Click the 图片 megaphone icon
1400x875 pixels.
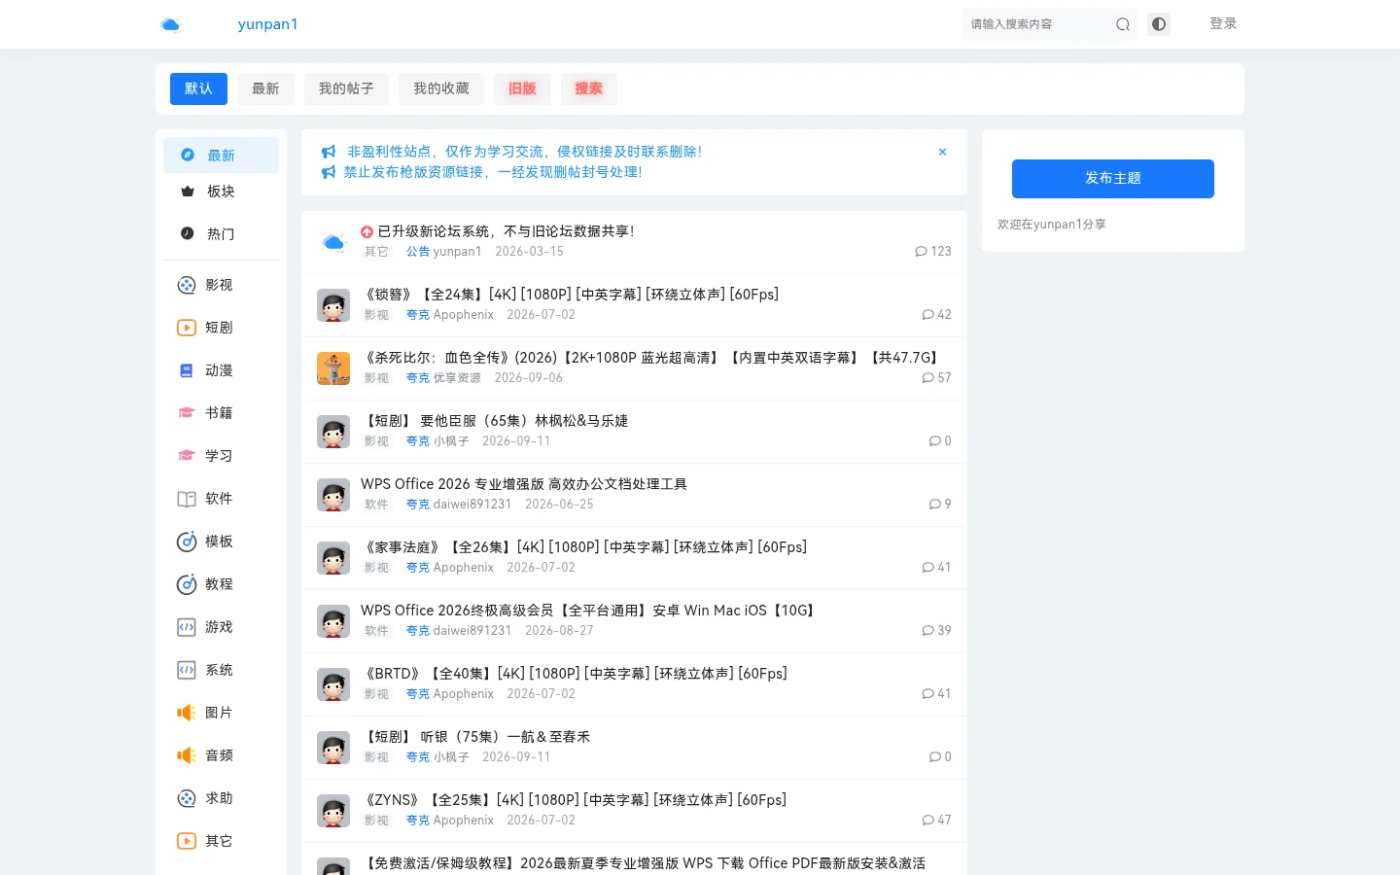187,713
